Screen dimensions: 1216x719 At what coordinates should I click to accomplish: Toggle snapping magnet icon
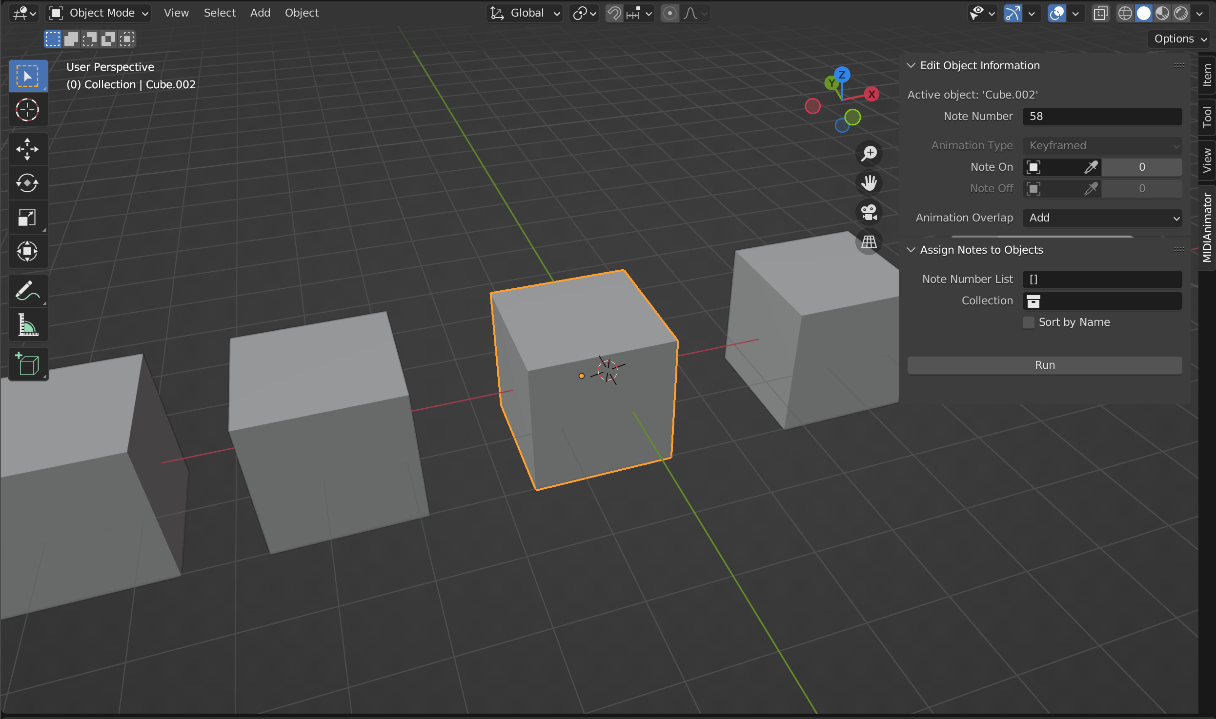click(614, 13)
